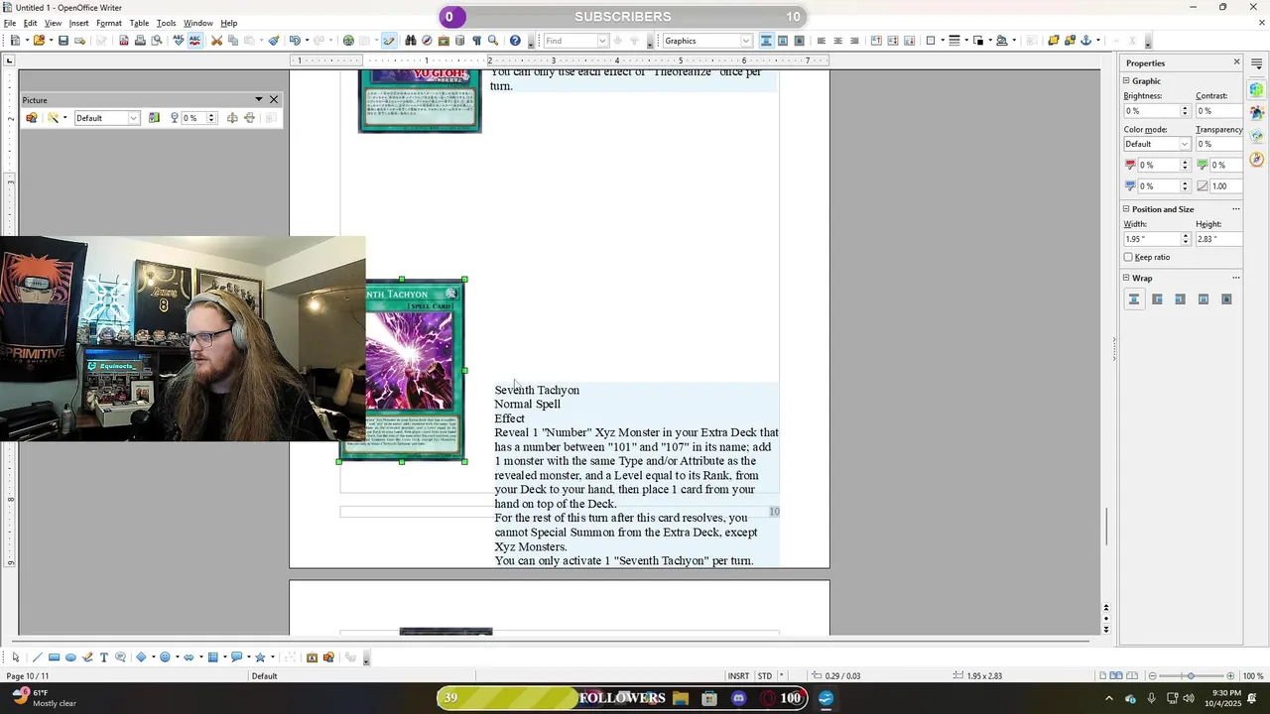Collapse the Graphic section in Properties
Screen dimensions: 1270x714
click(1127, 80)
